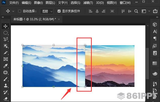Expand the Move tool preset arrow

[x=13, y=11]
